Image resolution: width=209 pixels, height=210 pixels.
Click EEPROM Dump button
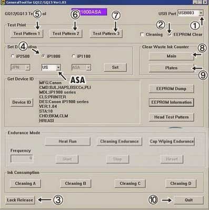(171, 89)
